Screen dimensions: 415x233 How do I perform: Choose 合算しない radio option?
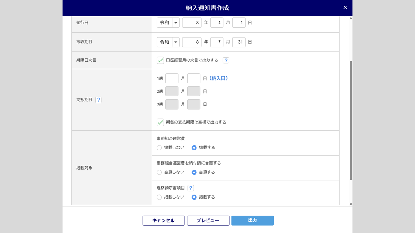click(159, 172)
